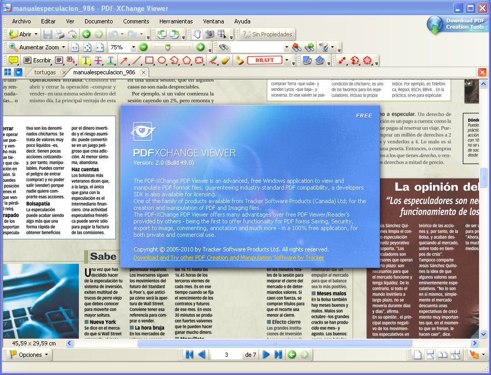This screenshot has width=491, height=375.
Task: Open the Comments menu
Action: coord(136,21)
